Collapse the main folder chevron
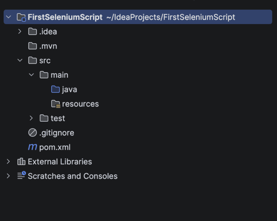Screen dimensions: 277x221 click(x=31, y=75)
